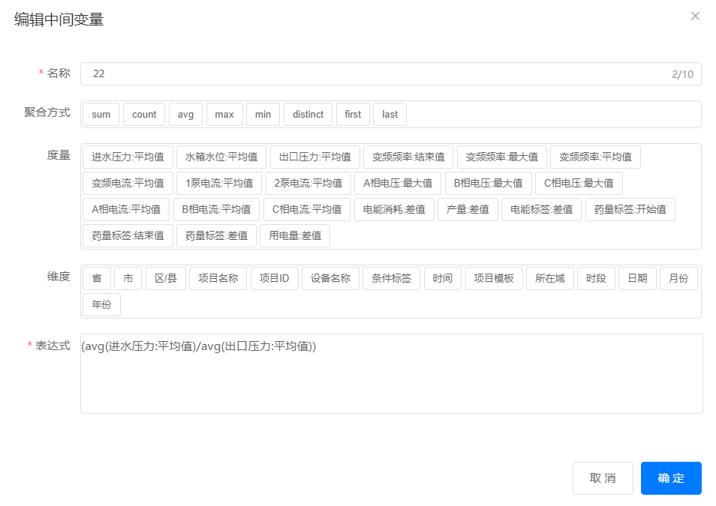Insert measure 进水压力:平均值

pyautogui.click(x=128, y=157)
